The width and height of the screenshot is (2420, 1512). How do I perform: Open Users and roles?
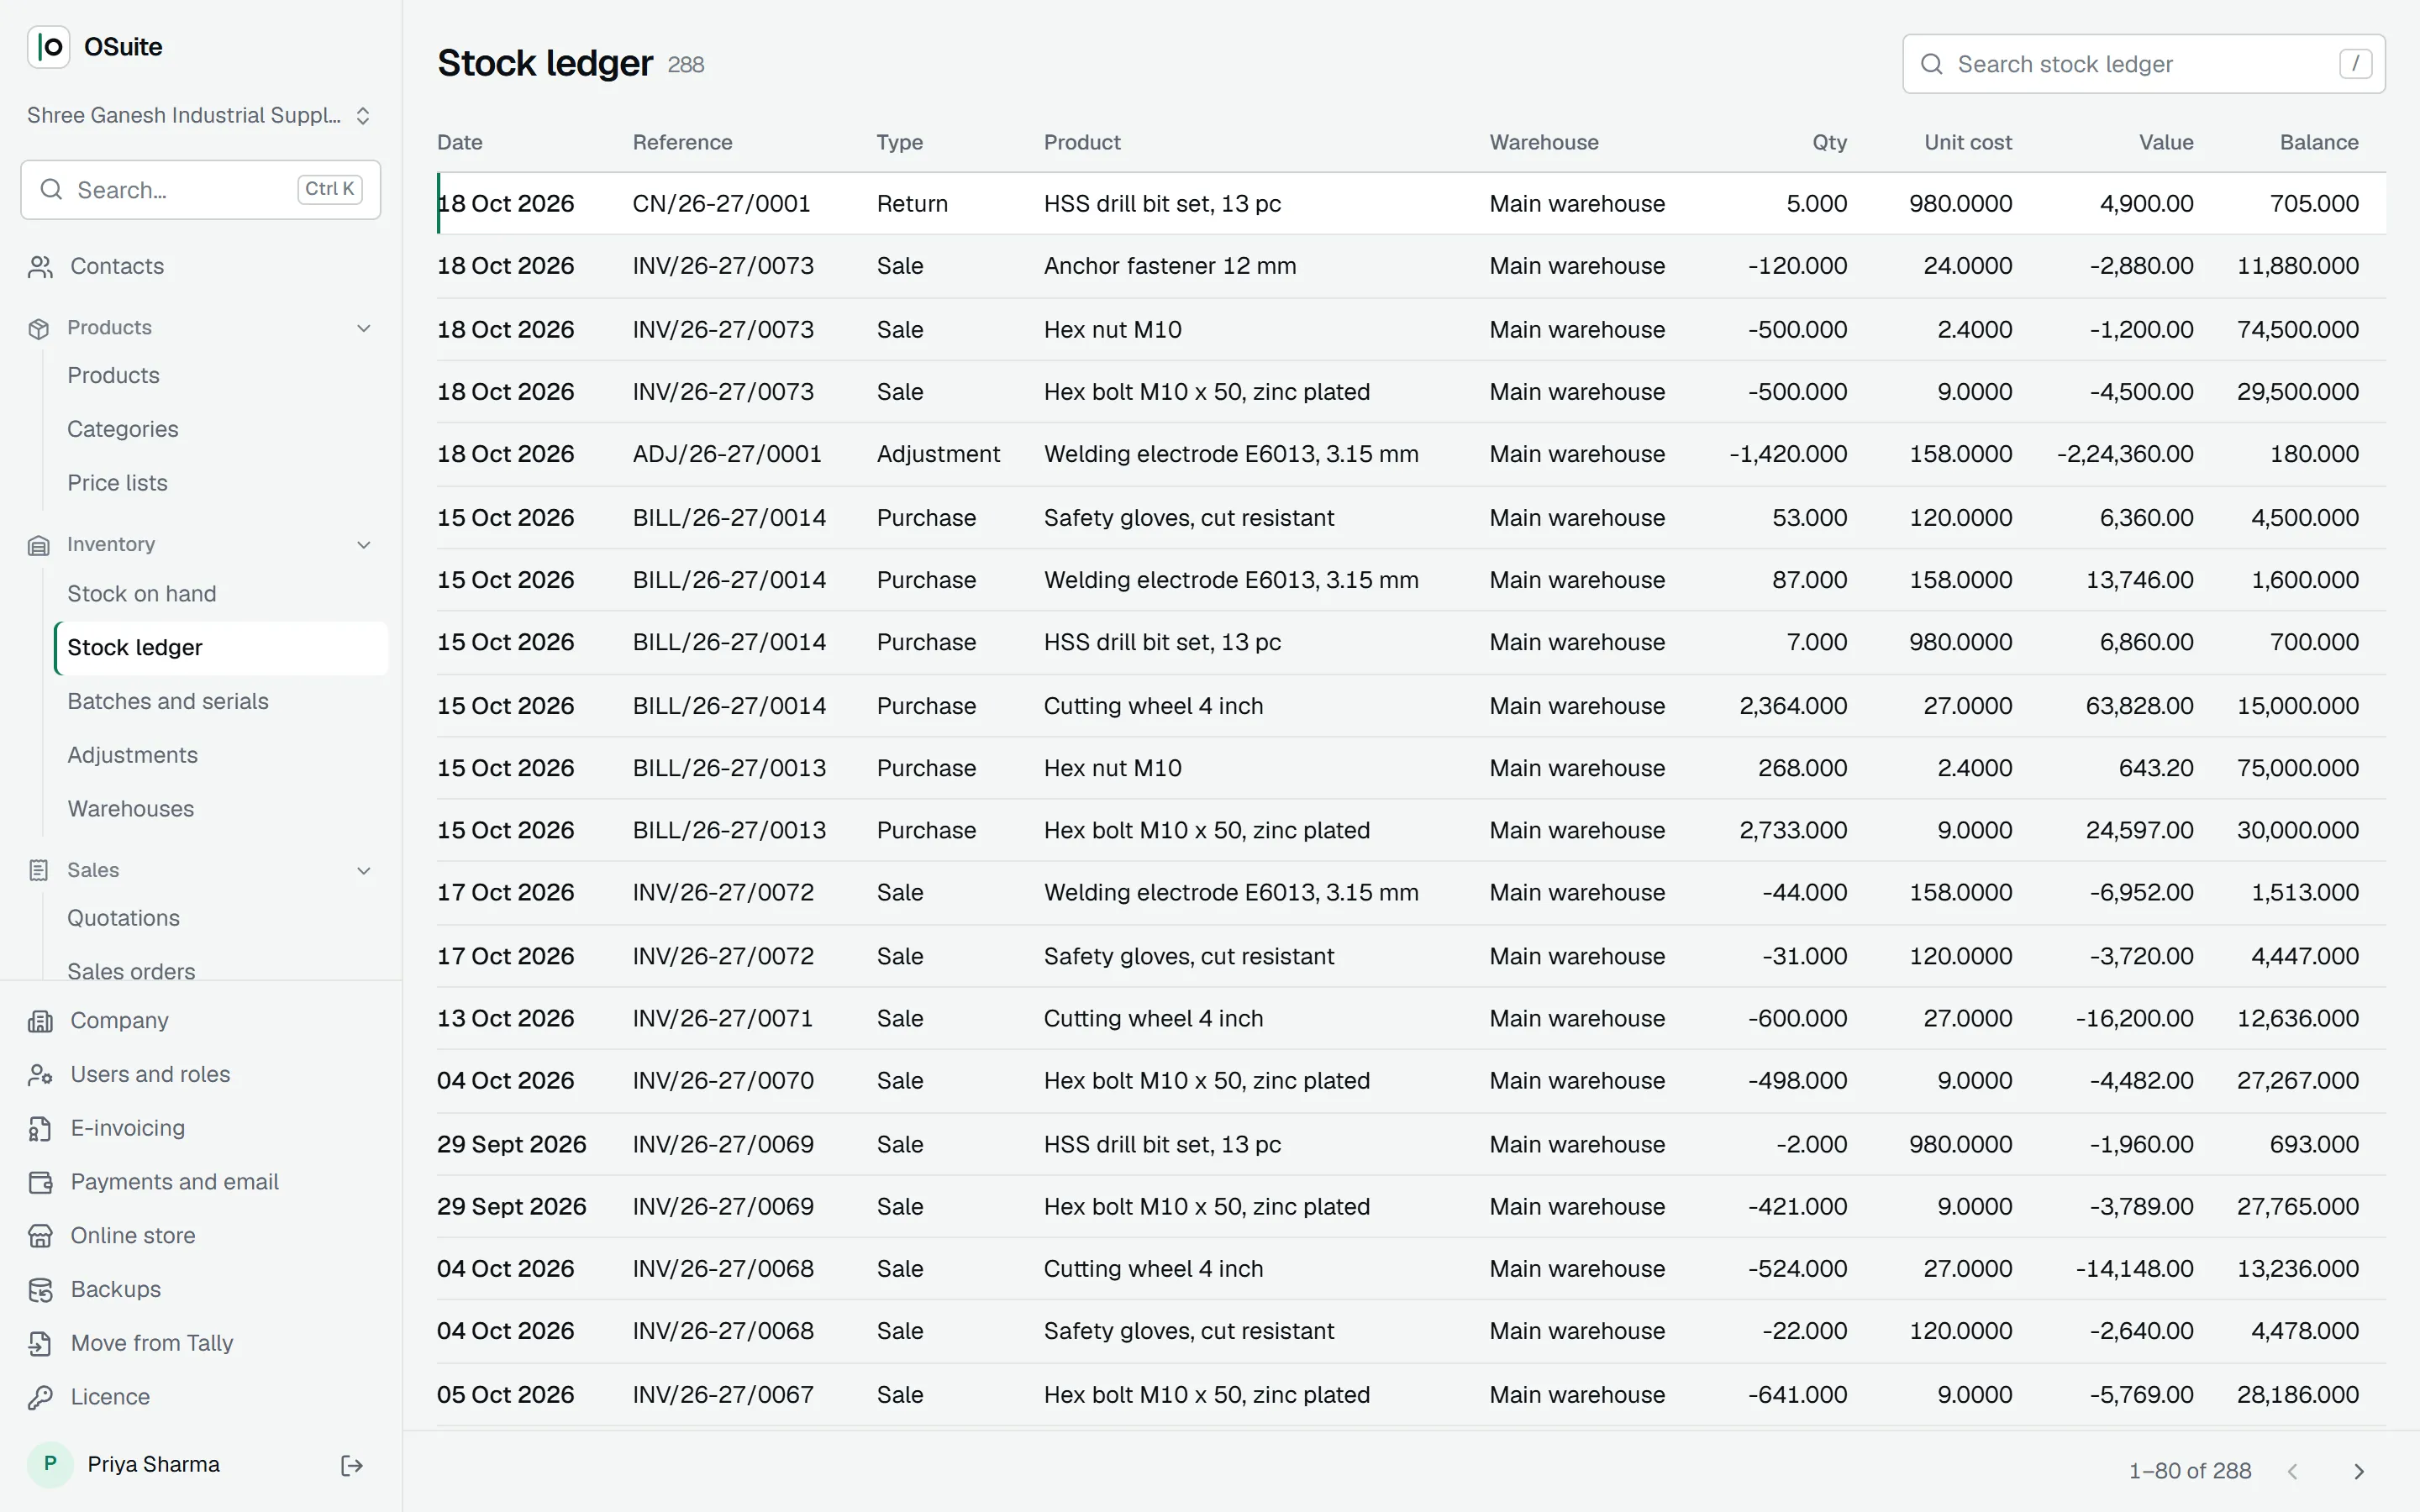[x=201, y=1074]
